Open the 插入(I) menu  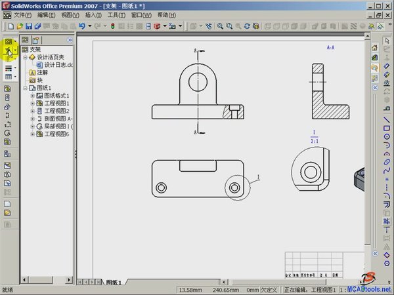coord(93,14)
